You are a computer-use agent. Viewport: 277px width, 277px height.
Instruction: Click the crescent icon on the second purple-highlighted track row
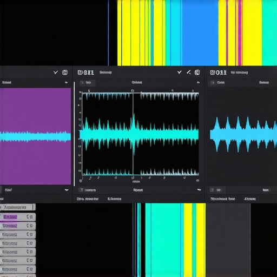click(28, 226)
